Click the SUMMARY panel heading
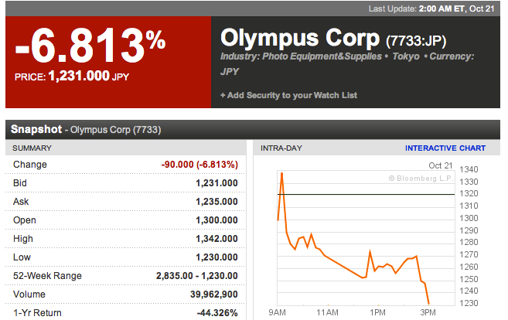This screenshot has width=508, height=320. 32,148
